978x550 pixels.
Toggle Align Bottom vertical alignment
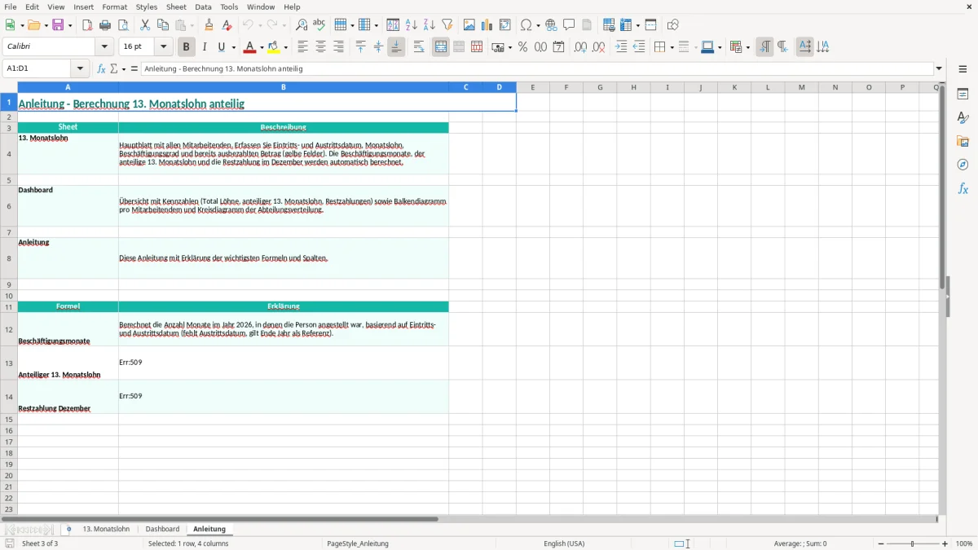(x=396, y=47)
